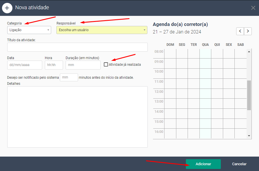Viewport: 259px width, 171px height.
Task: Click agenda scrollbar down arrow
Action: coord(249,136)
